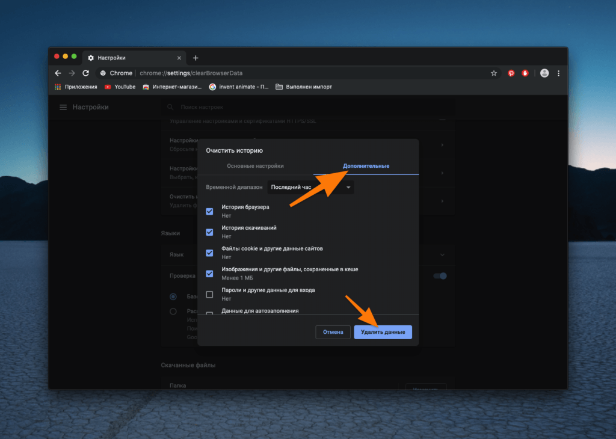Uncheck История браузера checkbox
The height and width of the screenshot is (439, 616).
point(209,211)
